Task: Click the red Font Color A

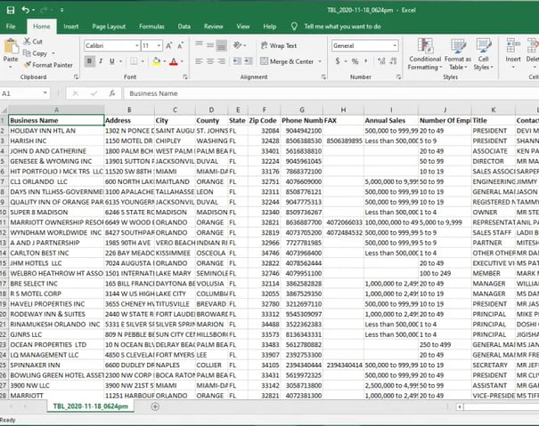Action: tap(174, 61)
